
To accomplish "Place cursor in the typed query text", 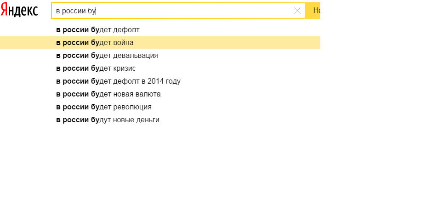I will click(x=76, y=11).
